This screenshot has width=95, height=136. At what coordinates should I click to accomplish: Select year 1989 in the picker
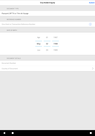pyautogui.click(x=55, y=50)
